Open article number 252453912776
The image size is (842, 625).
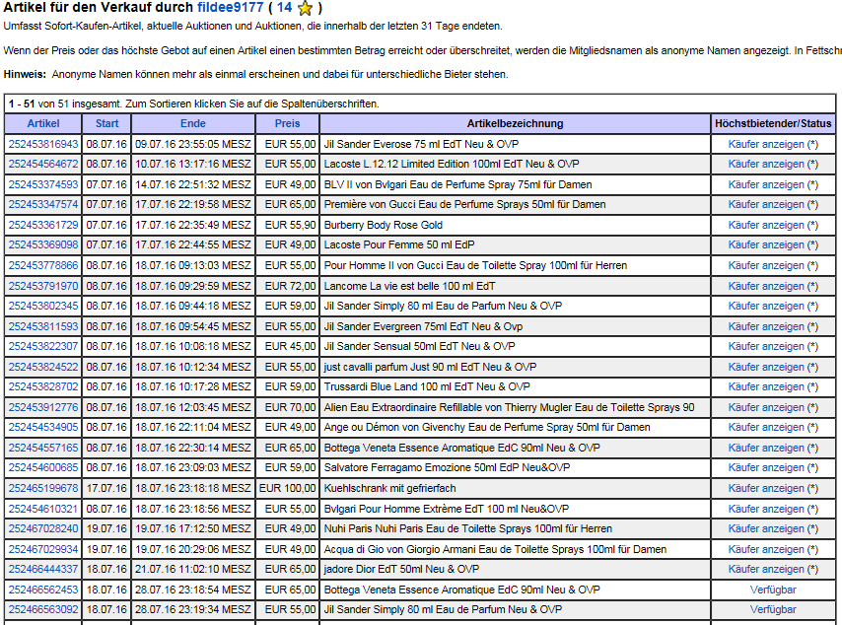click(x=43, y=407)
